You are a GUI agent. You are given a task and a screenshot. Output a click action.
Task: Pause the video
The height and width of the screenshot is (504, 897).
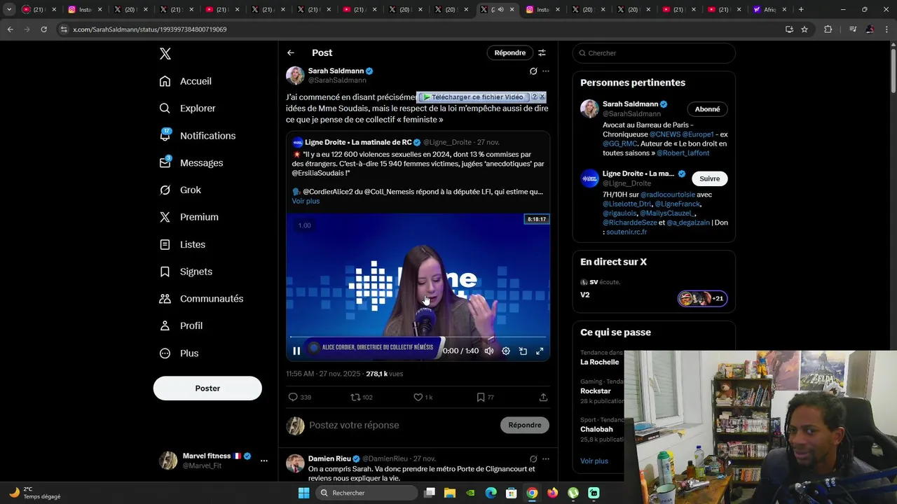pyautogui.click(x=296, y=351)
